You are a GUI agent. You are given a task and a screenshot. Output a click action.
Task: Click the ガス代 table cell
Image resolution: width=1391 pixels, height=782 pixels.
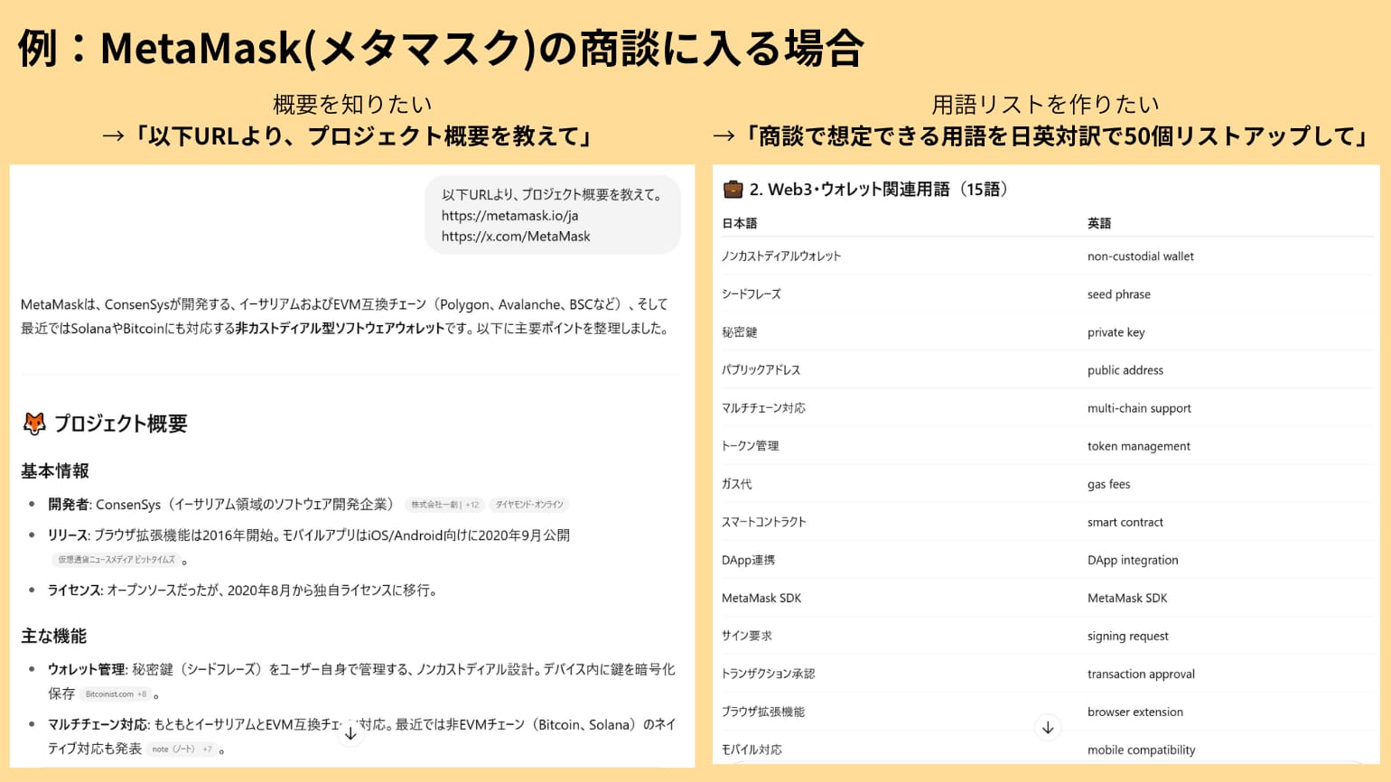click(x=737, y=484)
